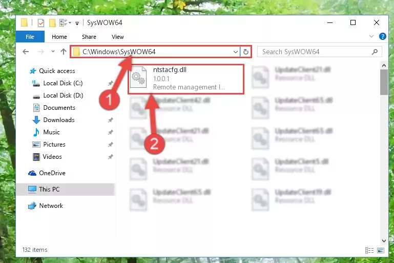Switch to large icons view in status bar
The image size is (394, 263).
(x=381, y=250)
